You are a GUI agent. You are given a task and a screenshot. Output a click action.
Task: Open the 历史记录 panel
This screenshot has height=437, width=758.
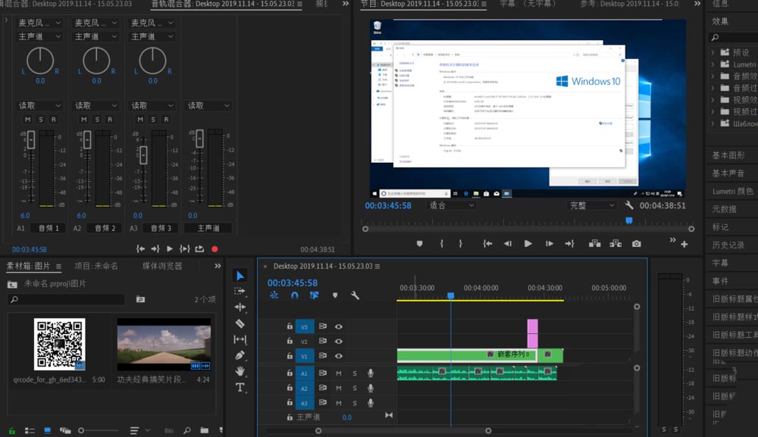coord(728,245)
